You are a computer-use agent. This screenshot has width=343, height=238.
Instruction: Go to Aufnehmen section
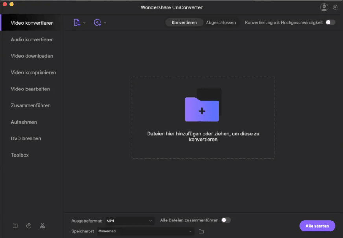[x=24, y=122]
